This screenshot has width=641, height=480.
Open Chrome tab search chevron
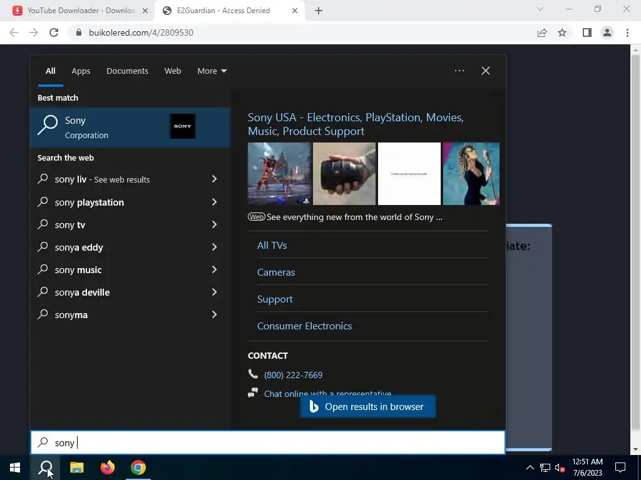pyautogui.click(x=540, y=9)
